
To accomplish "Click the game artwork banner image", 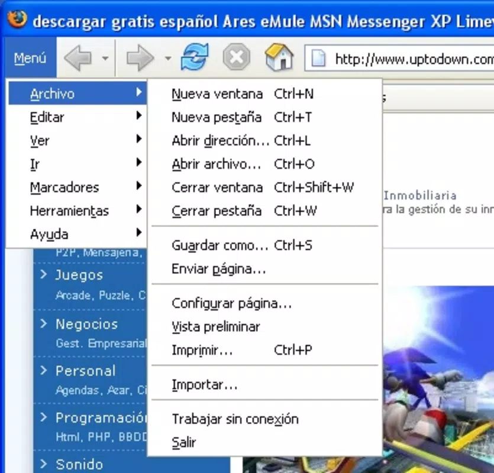I will click(x=438, y=379).
